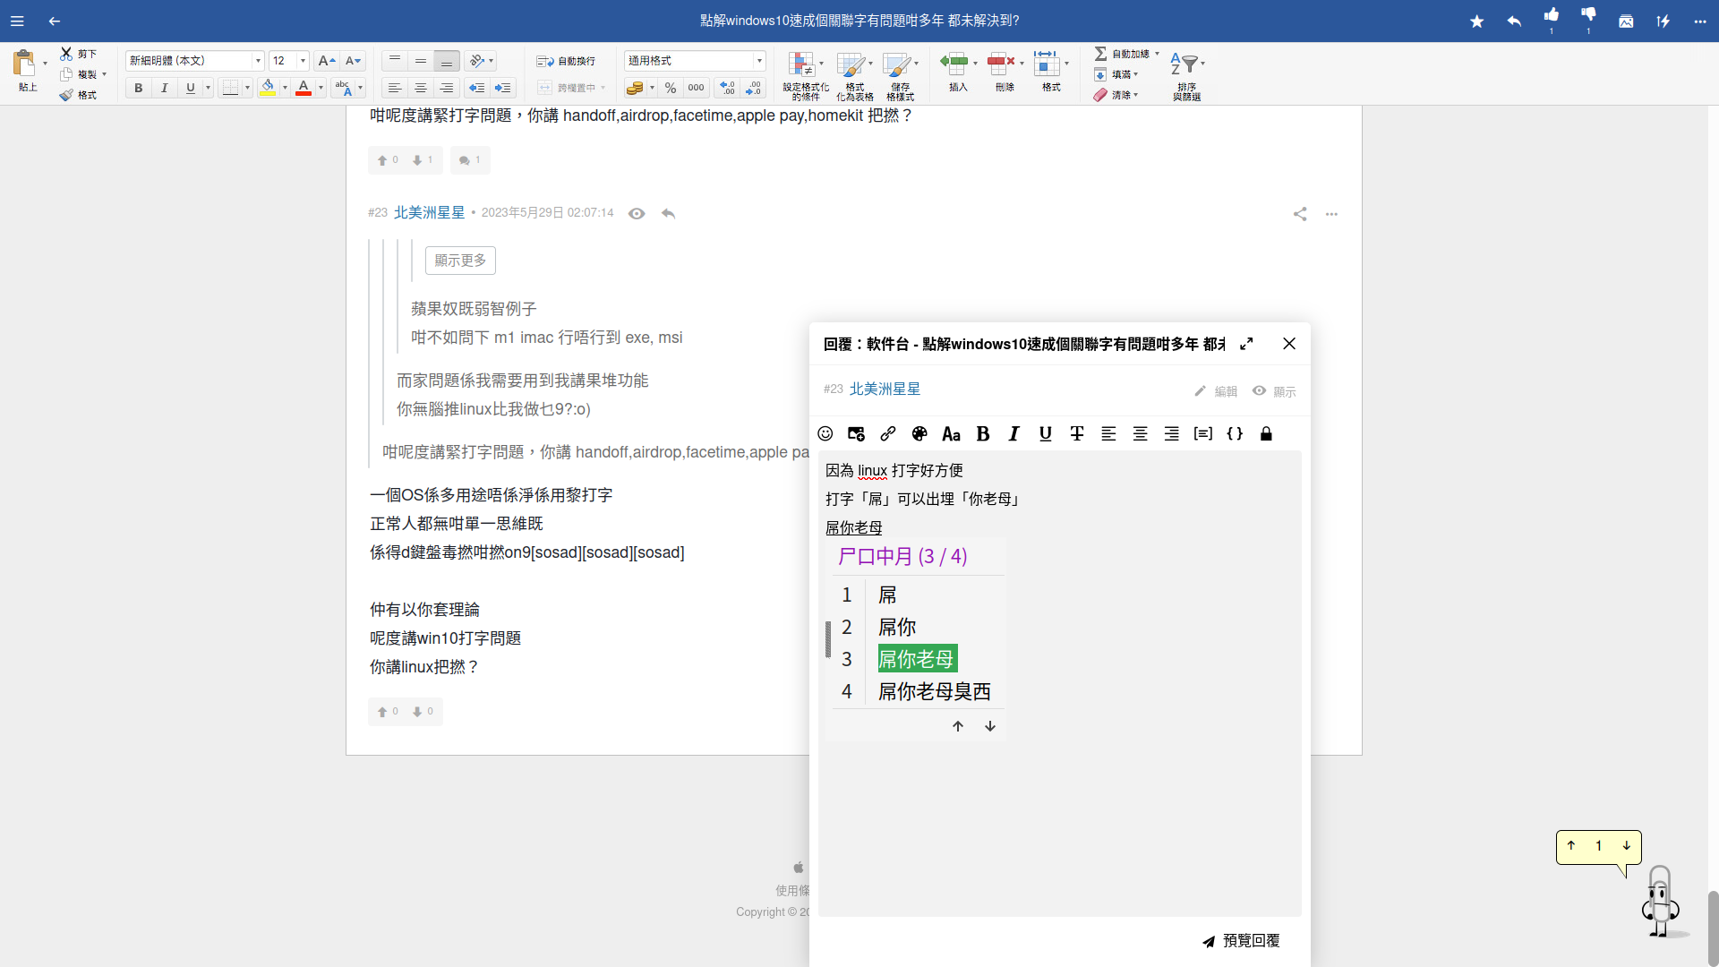The width and height of the screenshot is (1719, 967).
Task: Click the increase indent icon
Action: pyautogui.click(x=503, y=88)
